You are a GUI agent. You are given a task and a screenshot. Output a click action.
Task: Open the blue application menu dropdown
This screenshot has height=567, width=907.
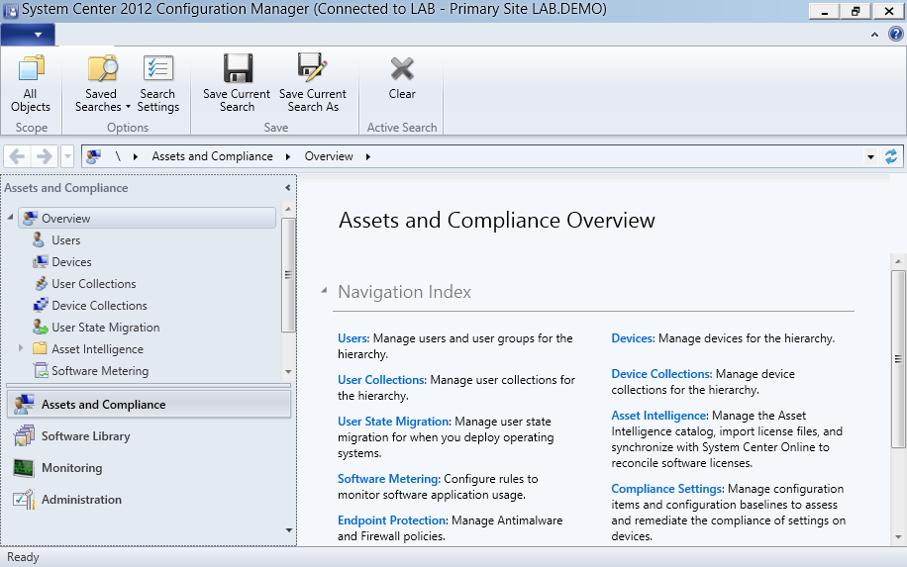point(29,35)
